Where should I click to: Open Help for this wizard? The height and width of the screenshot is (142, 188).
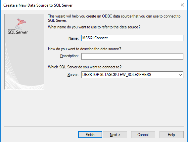pyautogui.click(x=171, y=135)
